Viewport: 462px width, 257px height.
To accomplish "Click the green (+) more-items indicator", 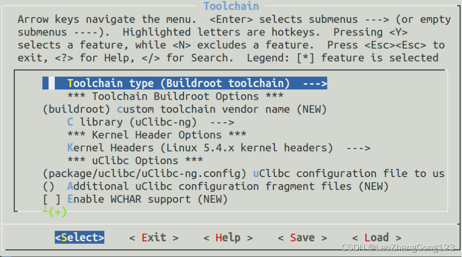I will click(x=58, y=212).
